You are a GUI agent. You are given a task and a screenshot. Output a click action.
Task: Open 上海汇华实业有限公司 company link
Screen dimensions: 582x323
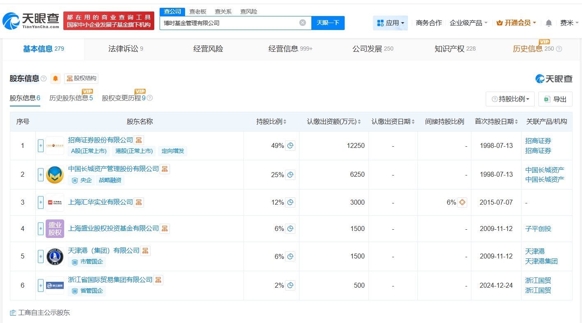[100, 202]
